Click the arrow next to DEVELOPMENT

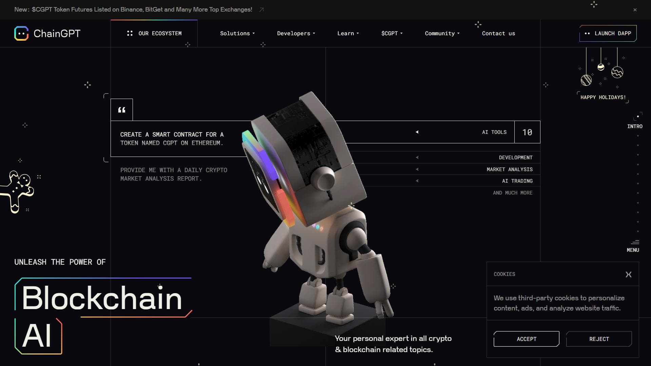pyautogui.click(x=417, y=158)
